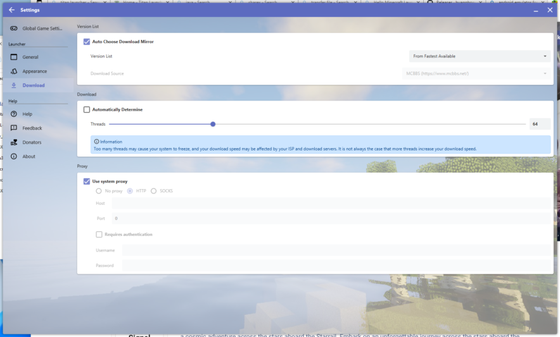Click the Appearance sidebar icon
The image size is (560, 337).
tap(14, 71)
